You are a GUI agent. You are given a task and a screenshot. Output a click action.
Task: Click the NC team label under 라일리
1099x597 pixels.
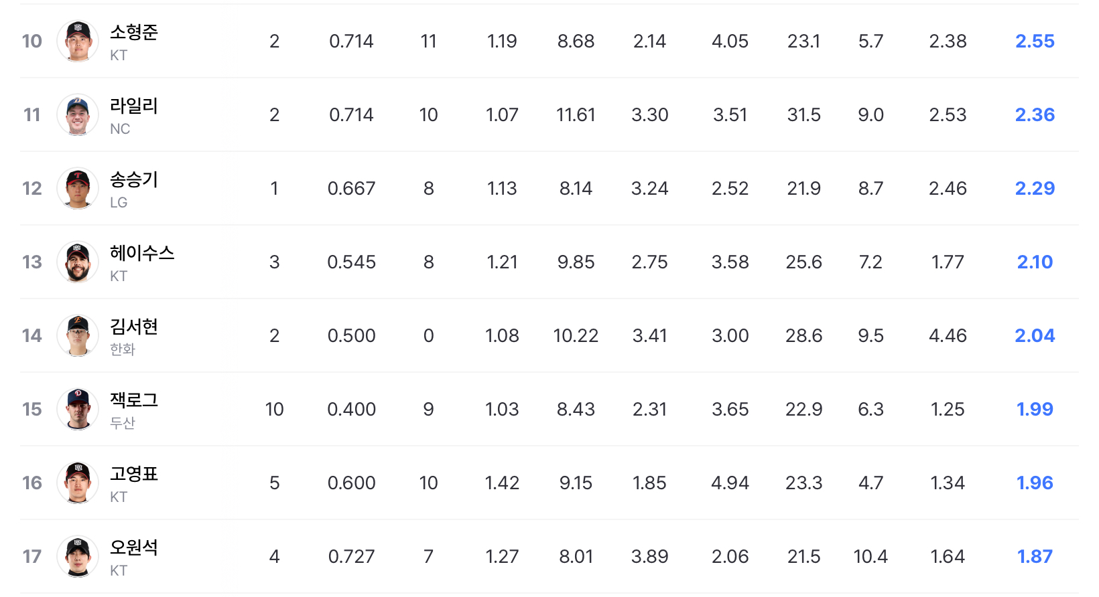[x=120, y=129]
